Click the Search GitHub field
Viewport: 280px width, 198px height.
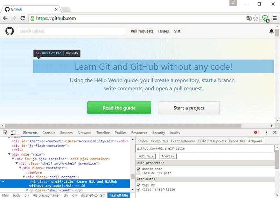tap(71, 31)
